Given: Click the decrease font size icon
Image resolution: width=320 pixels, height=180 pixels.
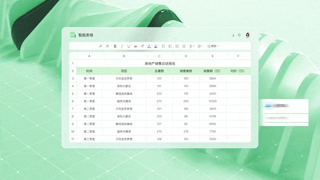Looking at the screenshot, I should [x=107, y=46].
